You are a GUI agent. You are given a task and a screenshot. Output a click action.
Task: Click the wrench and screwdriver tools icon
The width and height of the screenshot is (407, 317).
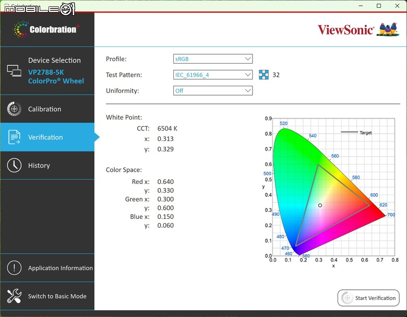pyautogui.click(x=14, y=296)
